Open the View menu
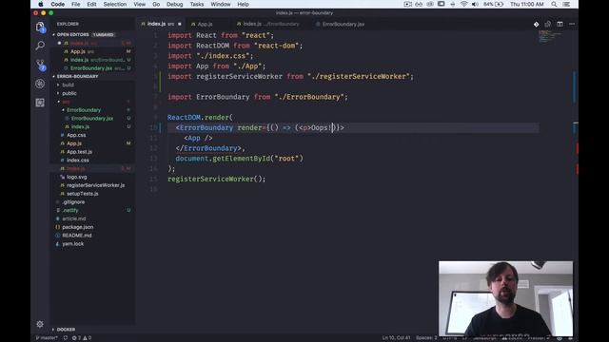This screenshot has width=609, height=342. point(140,4)
